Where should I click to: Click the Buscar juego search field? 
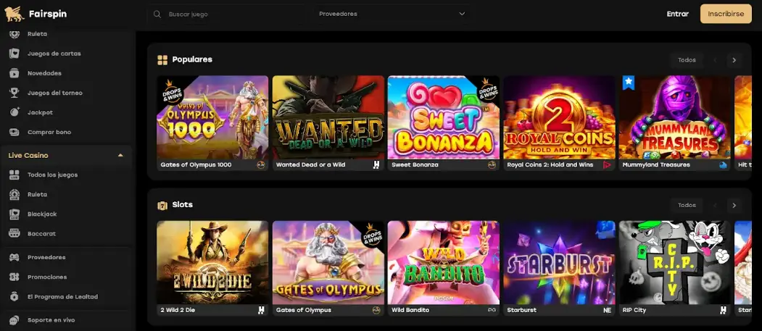pos(227,14)
